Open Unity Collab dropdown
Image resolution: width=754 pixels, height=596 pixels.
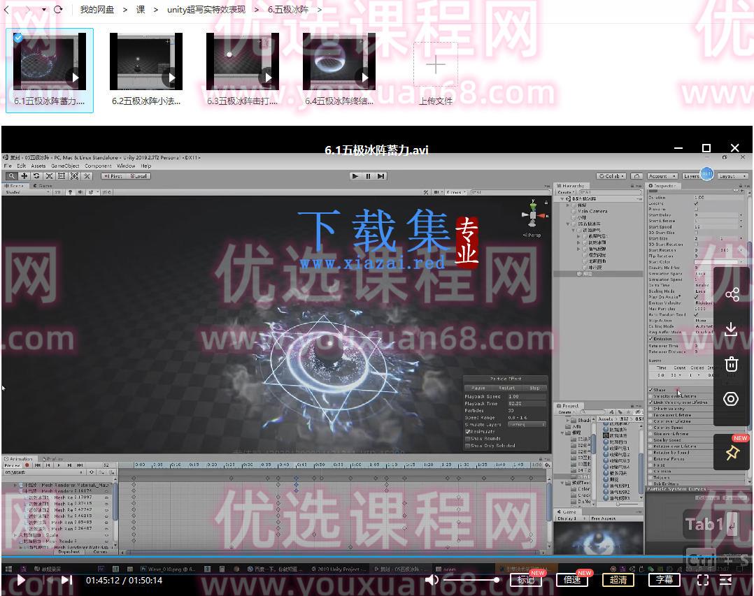(x=611, y=176)
